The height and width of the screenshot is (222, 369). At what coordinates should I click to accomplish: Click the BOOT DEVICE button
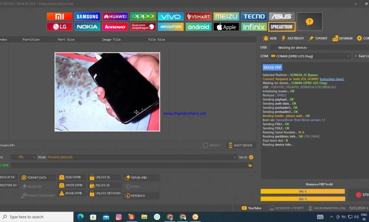[x=240, y=145]
